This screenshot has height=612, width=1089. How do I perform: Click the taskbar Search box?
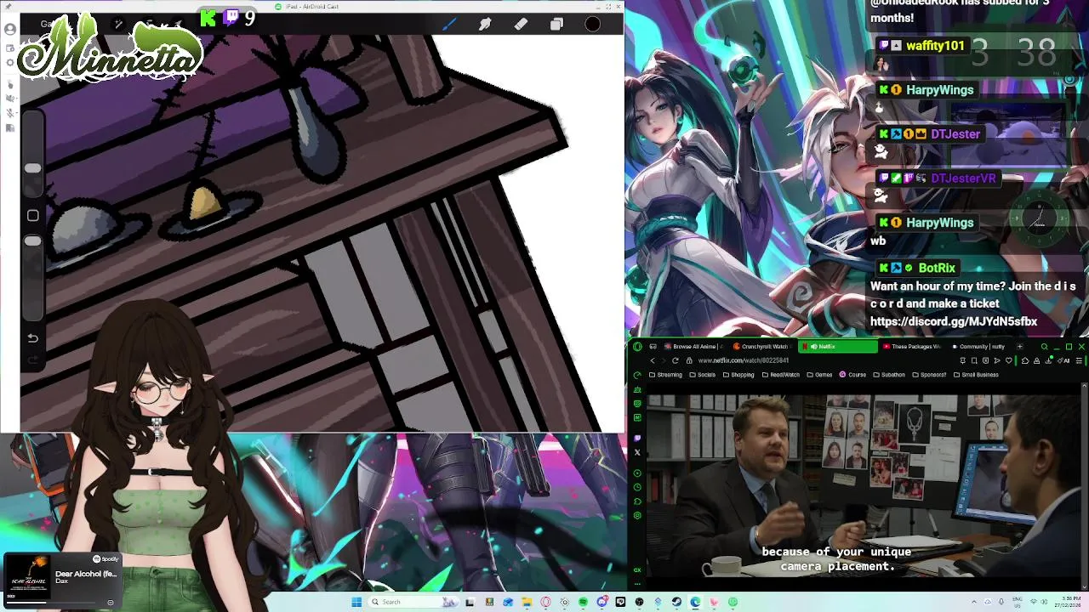pyautogui.click(x=413, y=602)
